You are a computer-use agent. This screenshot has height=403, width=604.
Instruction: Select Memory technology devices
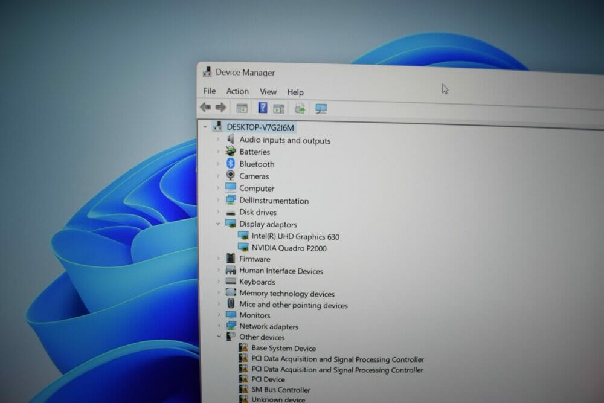point(286,294)
